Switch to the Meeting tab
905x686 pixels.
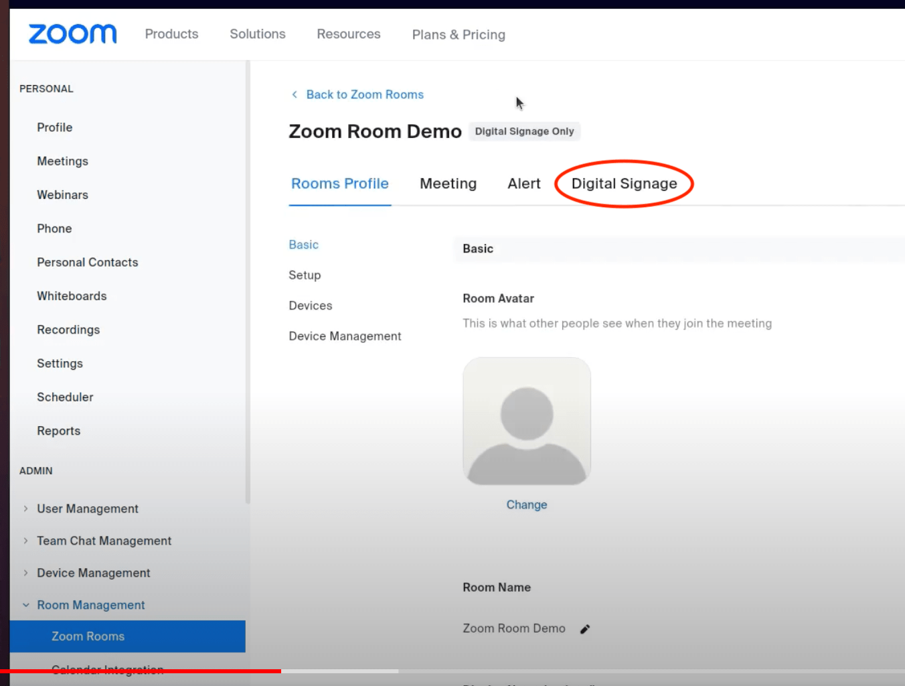[448, 183]
